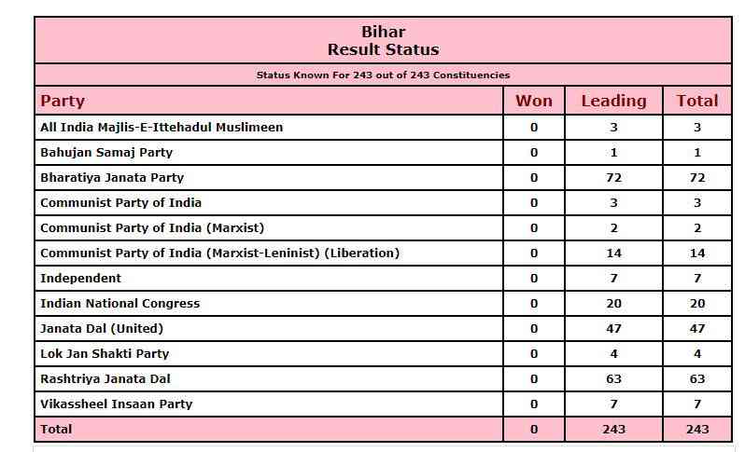Click the Lok Jan Shakti Party name
745x452 pixels.
point(105,353)
